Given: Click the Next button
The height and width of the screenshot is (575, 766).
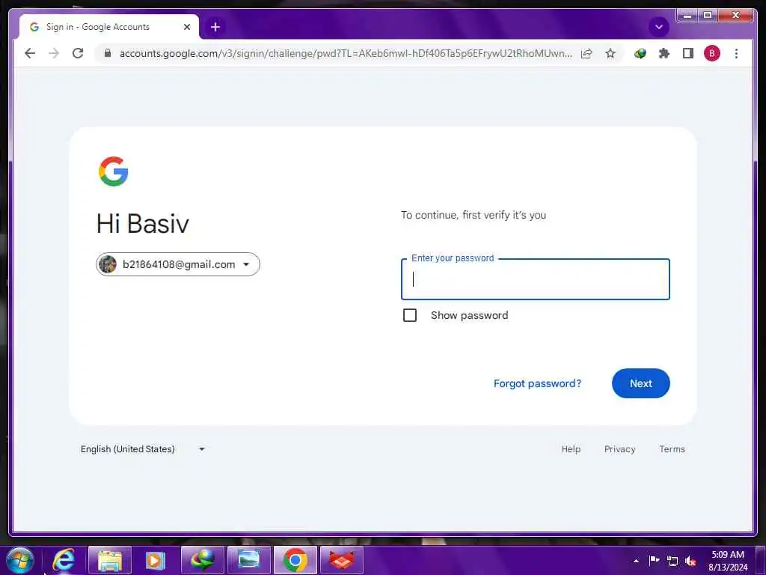Looking at the screenshot, I should pyautogui.click(x=640, y=383).
